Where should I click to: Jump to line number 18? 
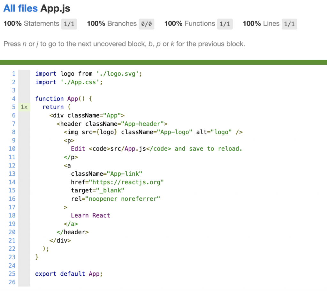pos(12,215)
